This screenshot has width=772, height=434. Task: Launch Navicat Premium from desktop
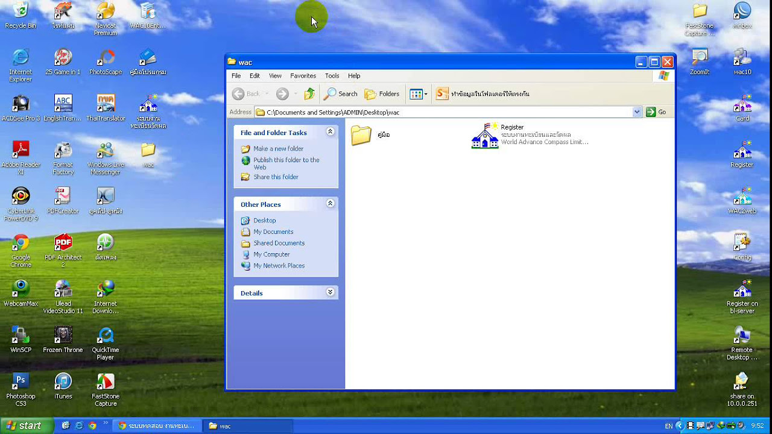(106, 18)
